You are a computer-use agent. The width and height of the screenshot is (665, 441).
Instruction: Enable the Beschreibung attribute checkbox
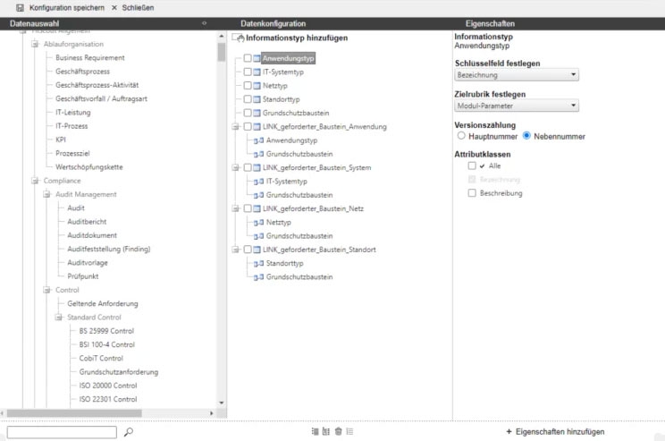tap(472, 193)
